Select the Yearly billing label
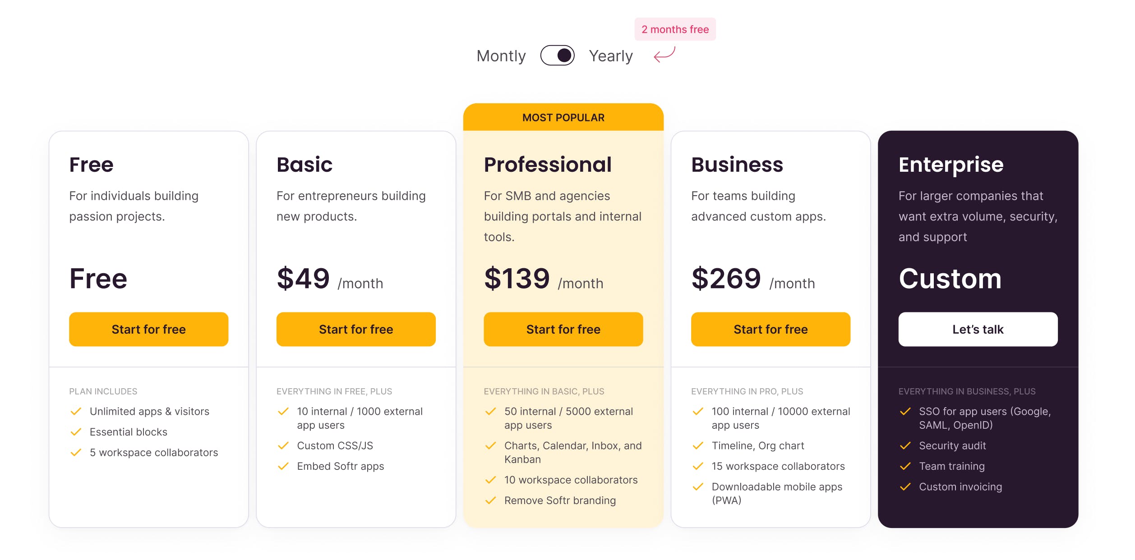Image resolution: width=1135 pixels, height=560 pixels. click(611, 56)
